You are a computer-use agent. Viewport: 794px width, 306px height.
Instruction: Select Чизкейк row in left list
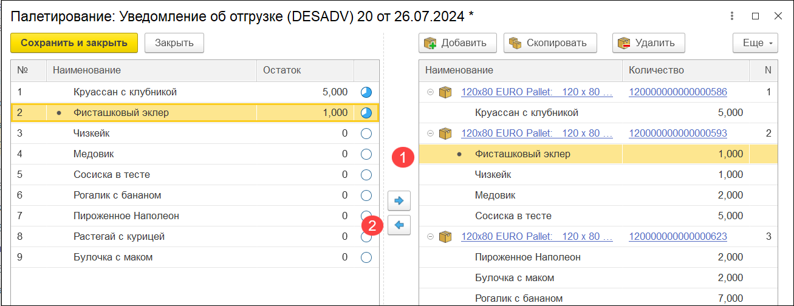(x=195, y=134)
